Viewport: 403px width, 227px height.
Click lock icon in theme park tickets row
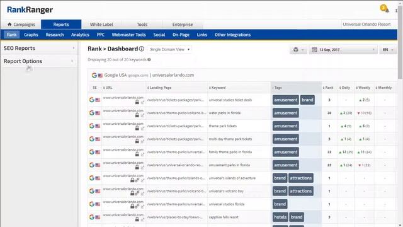(137, 128)
